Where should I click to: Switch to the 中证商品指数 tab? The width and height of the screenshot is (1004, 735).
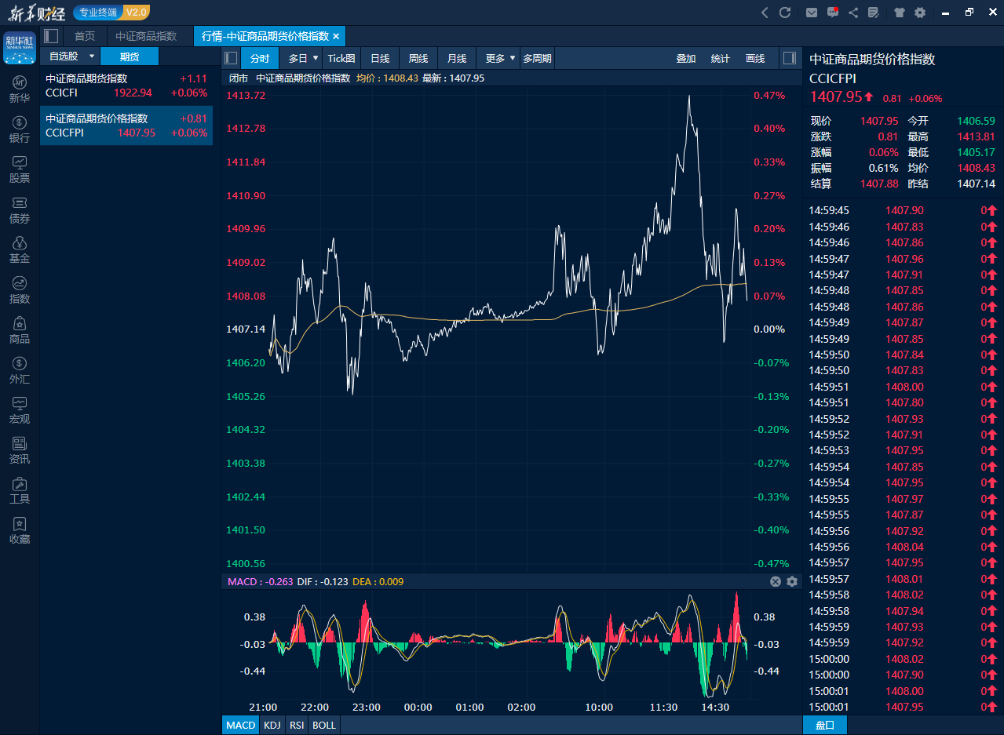pos(146,36)
